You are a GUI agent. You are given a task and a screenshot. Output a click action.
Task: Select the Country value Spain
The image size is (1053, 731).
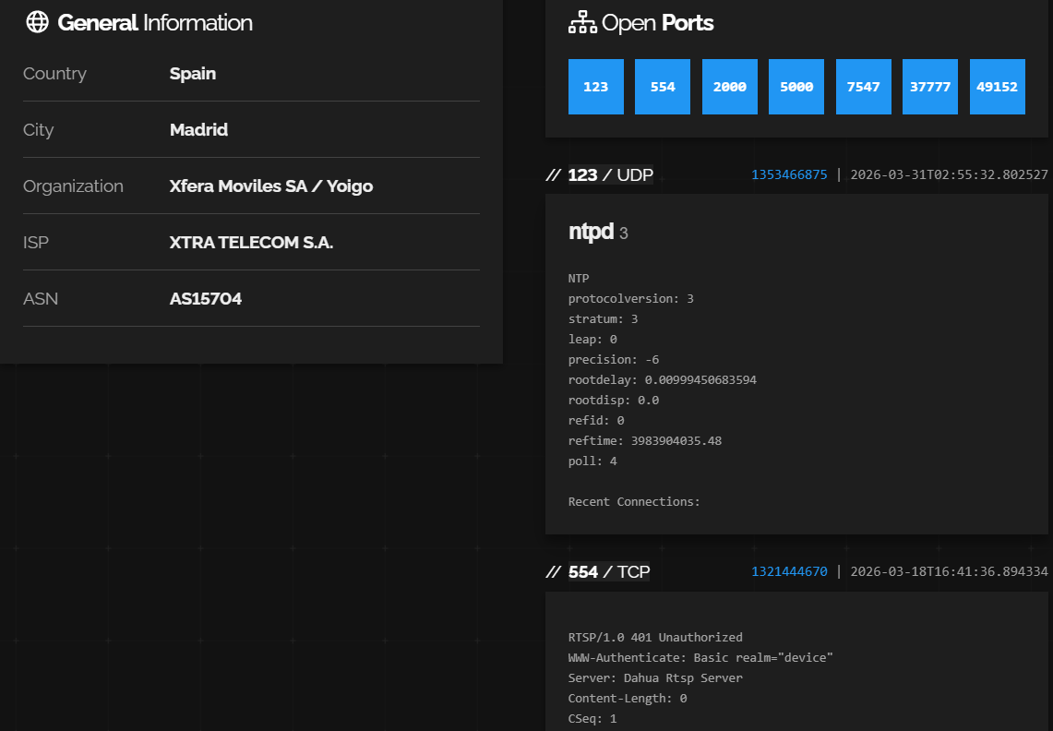click(193, 74)
